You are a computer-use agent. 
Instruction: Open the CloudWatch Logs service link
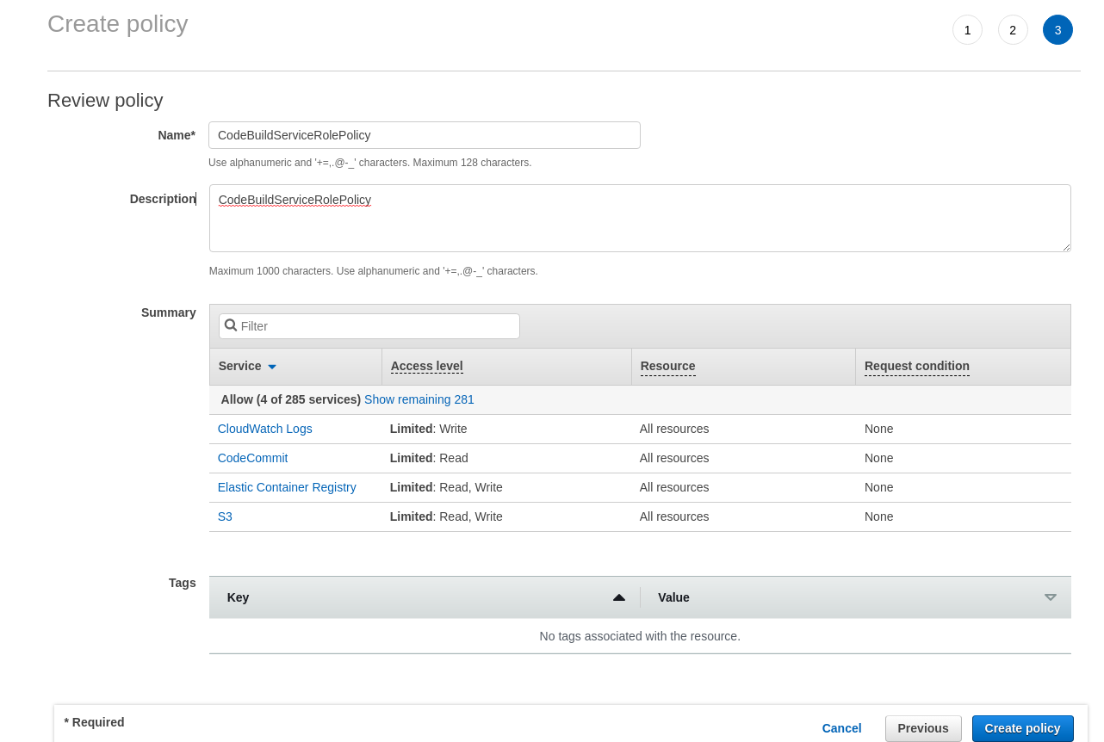(x=264, y=429)
